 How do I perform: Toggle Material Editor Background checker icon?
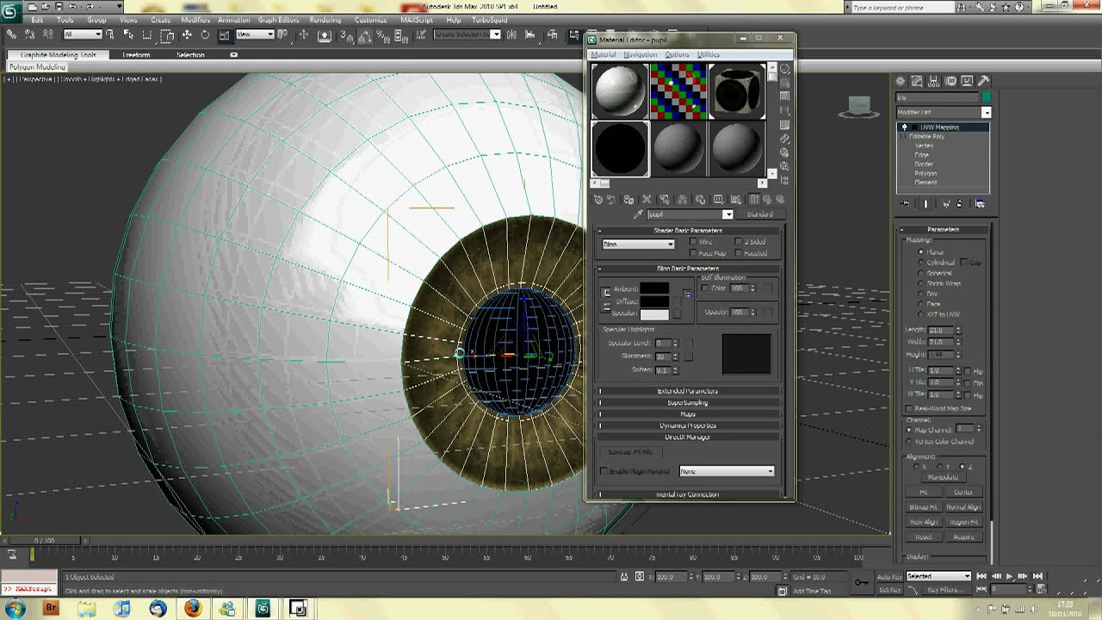pos(784,96)
